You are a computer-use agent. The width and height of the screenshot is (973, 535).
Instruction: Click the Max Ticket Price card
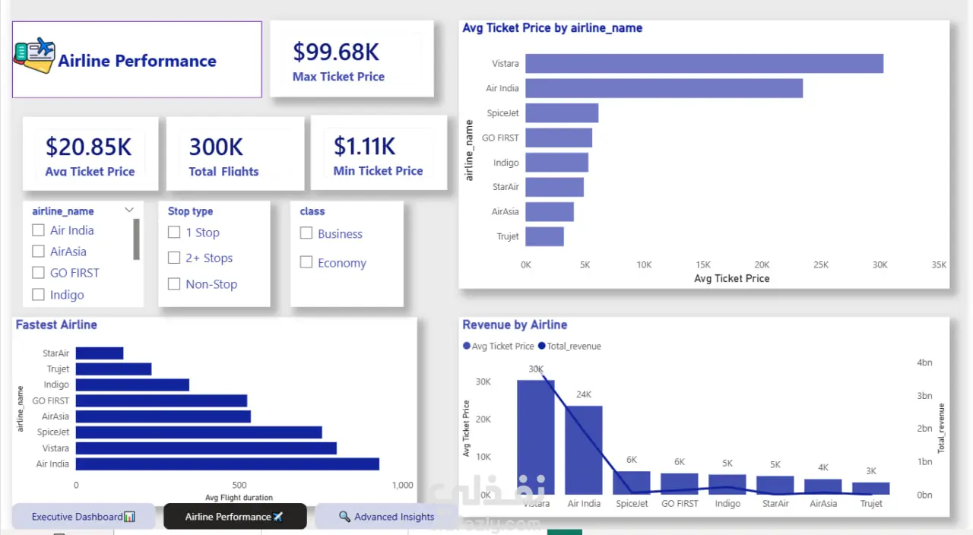pyautogui.click(x=352, y=59)
